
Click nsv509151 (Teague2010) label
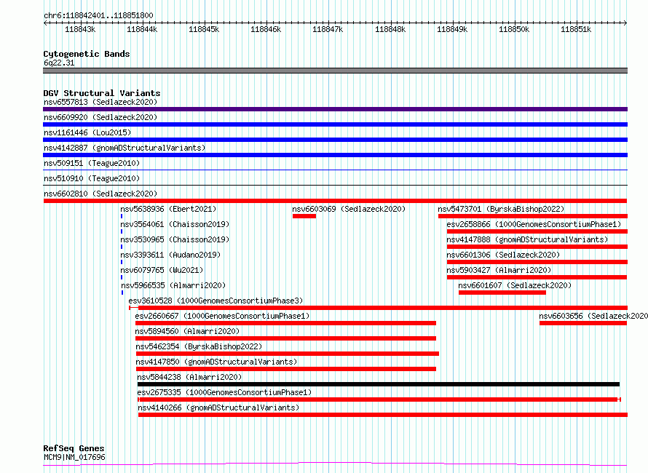coord(92,163)
